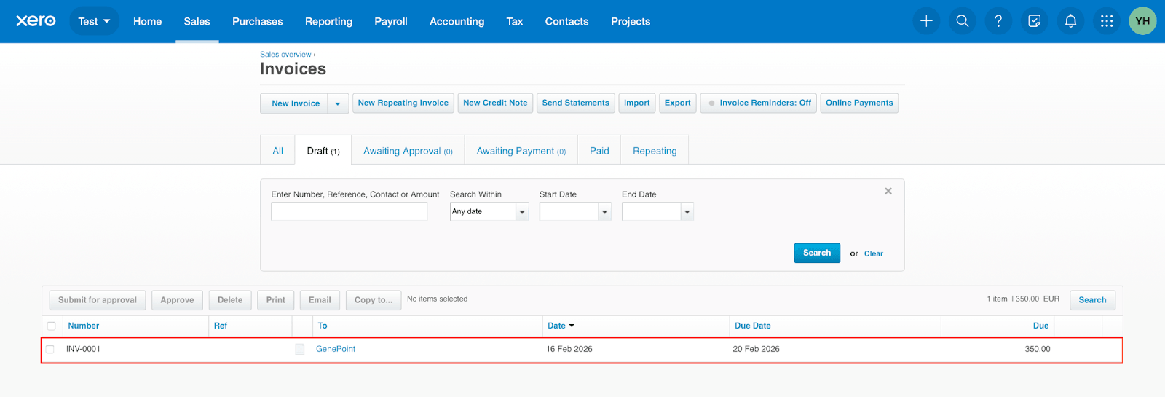Open the Sales overview breadcrumb link
Viewport: 1165px width, 397px height.
pos(285,55)
